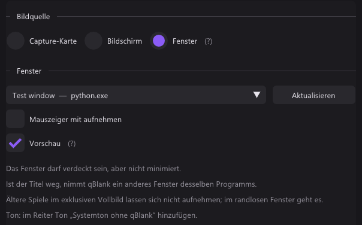362x225 pixels.
Task: Show help (?) next to Vorschau
Action: coord(71,144)
